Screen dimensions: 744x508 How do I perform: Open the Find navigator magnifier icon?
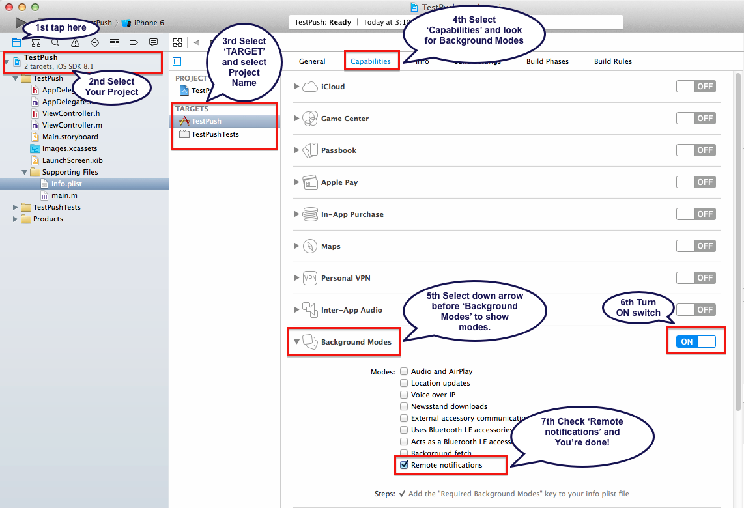point(55,43)
